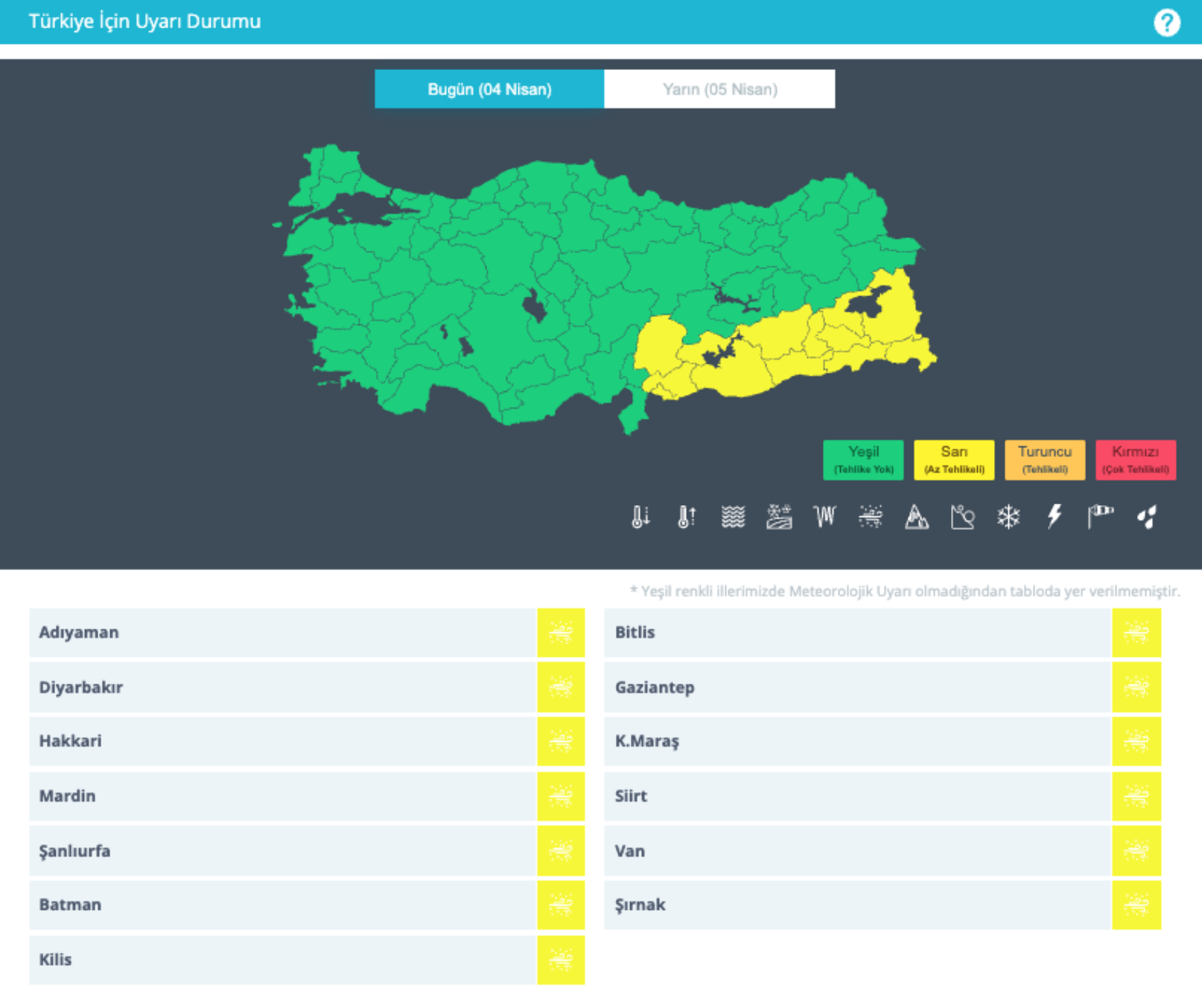Image resolution: width=1202 pixels, height=994 pixels.
Task: Select the rising temperature thermometer icon
Action: [687, 517]
